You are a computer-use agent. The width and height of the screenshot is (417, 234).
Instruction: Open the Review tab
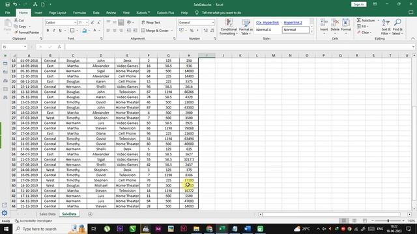pyautogui.click(x=111, y=12)
